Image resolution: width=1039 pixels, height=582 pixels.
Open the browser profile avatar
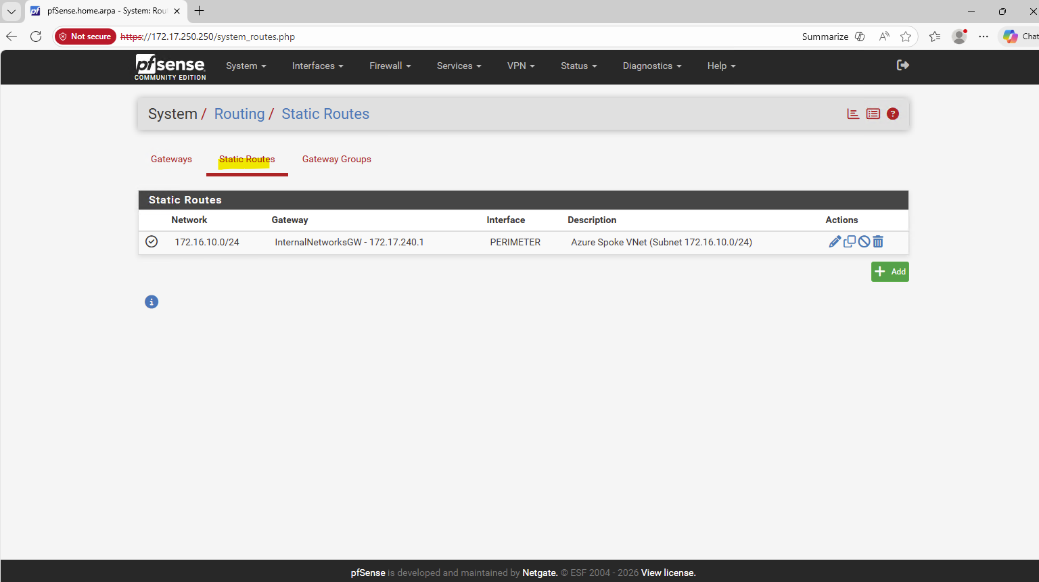[959, 37]
